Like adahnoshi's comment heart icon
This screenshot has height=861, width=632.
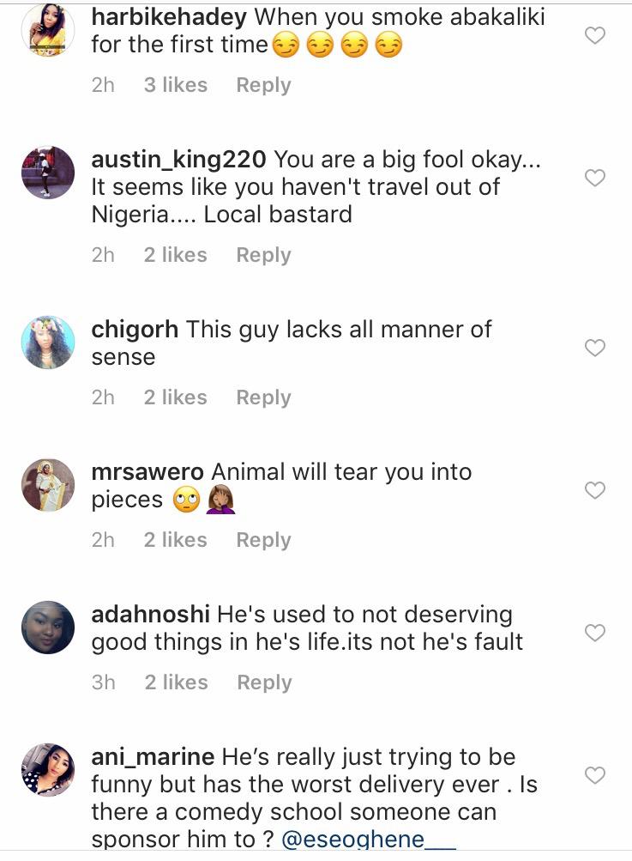[594, 633]
